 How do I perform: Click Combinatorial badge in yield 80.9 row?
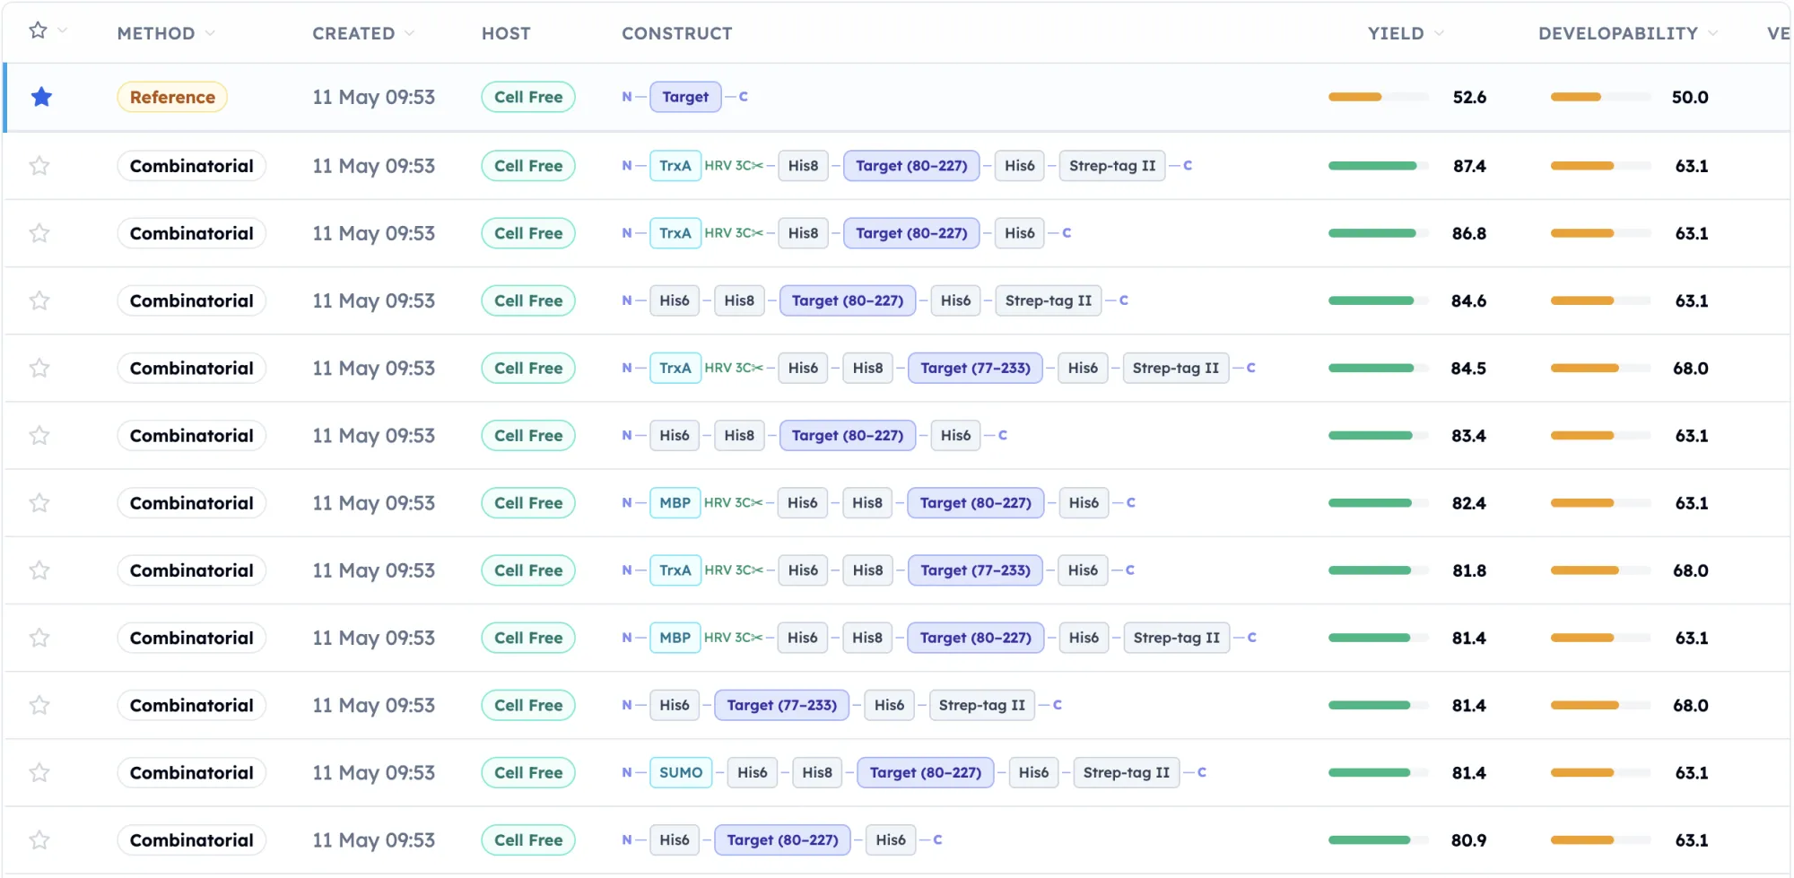point(192,840)
